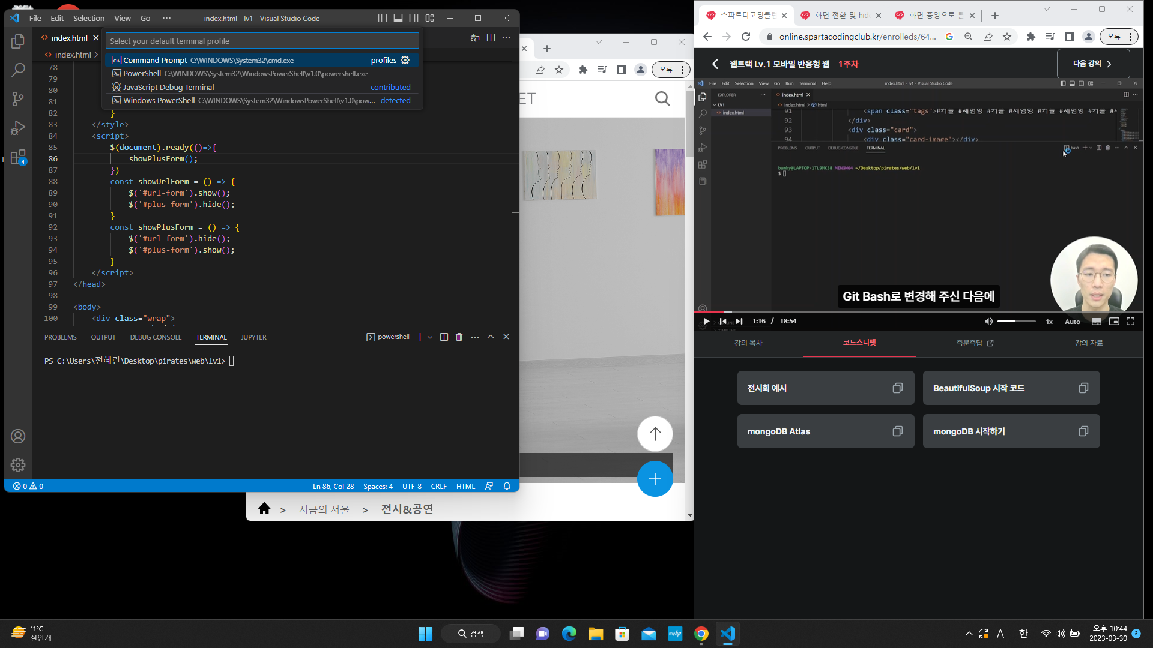Click the home icon in the breadcrumb

pos(264,509)
